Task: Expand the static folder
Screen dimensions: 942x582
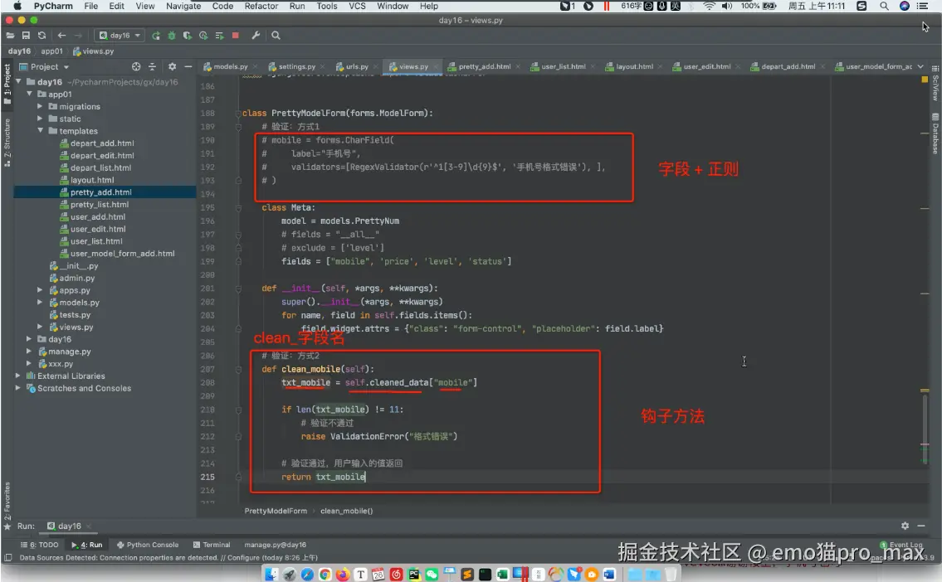Action: [x=40, y=119]
